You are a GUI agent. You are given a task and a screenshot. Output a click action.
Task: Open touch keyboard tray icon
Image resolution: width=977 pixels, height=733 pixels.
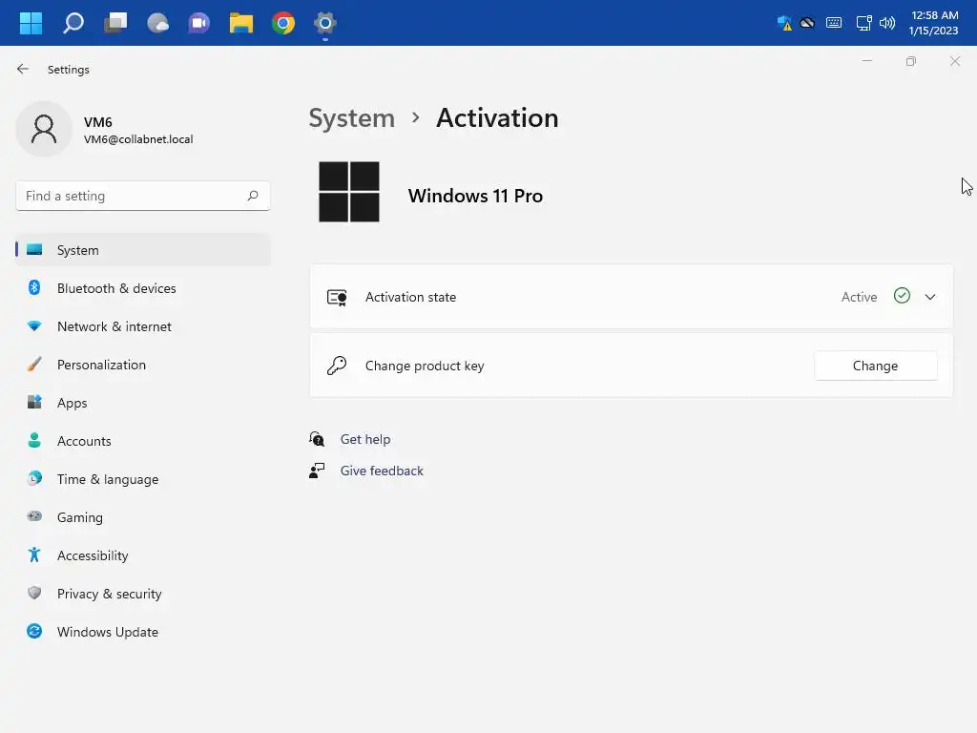point(834,23)
